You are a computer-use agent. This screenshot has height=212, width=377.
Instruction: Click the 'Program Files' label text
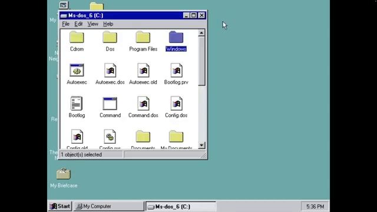click(143, 49)
